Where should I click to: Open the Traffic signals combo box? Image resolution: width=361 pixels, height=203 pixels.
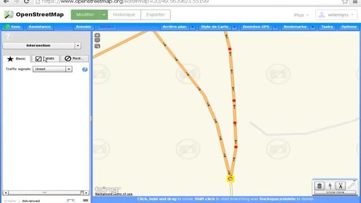click(52, 69)
